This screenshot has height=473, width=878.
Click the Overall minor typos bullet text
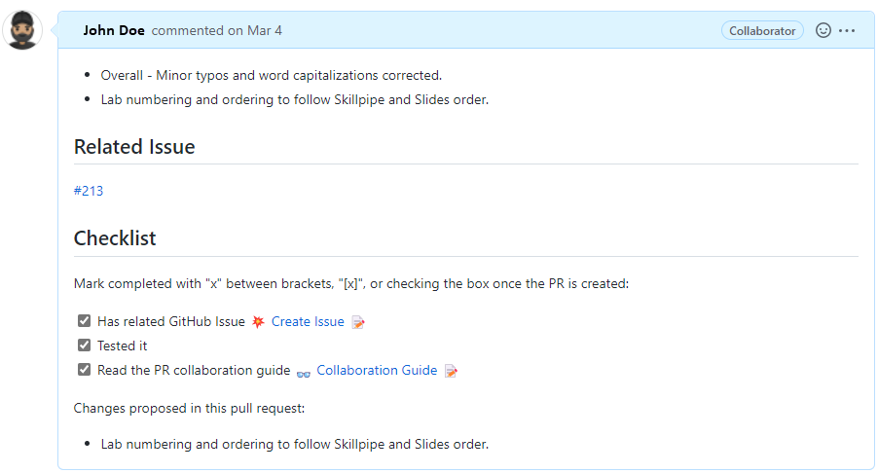tap(271, 75)
